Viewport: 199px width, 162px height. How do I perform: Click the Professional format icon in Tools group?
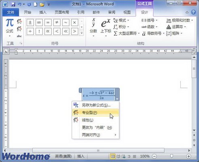pyautogui.click(x=19, y=21)
